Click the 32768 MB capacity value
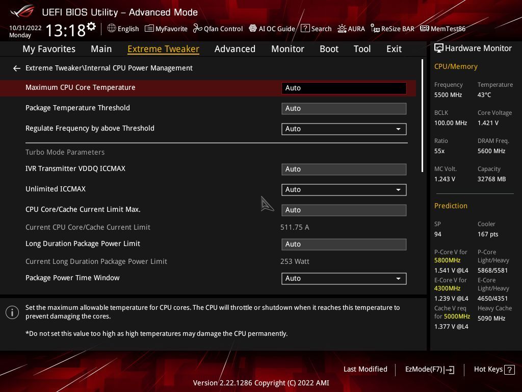 (x=491, y=179)
